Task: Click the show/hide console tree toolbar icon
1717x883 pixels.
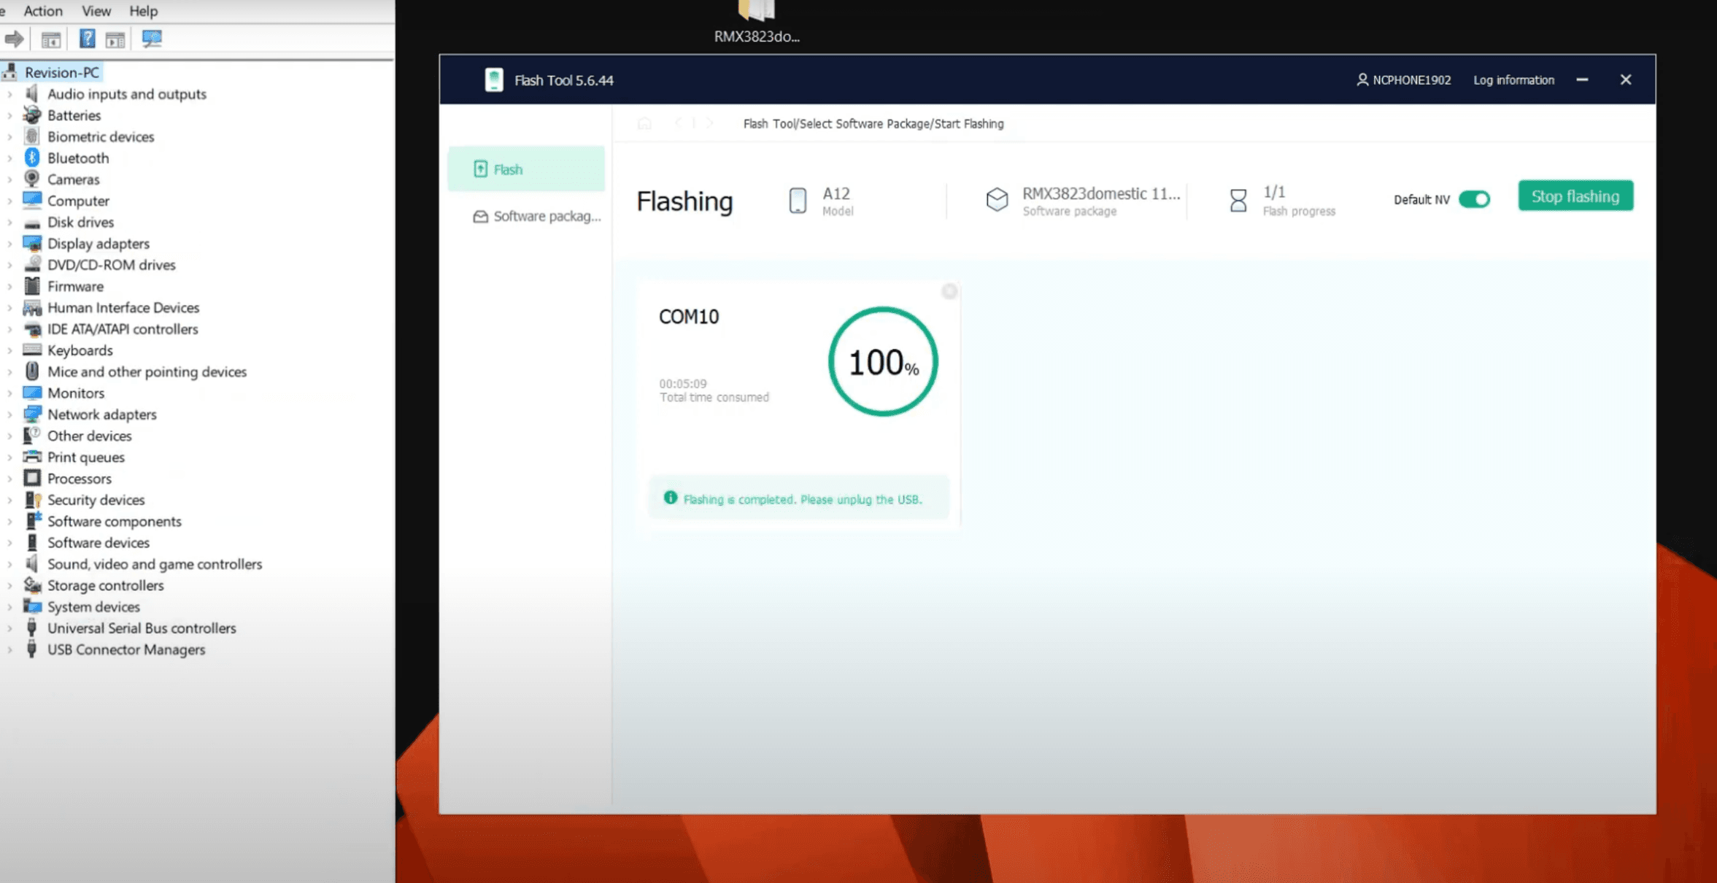Action: click(50, 40)
